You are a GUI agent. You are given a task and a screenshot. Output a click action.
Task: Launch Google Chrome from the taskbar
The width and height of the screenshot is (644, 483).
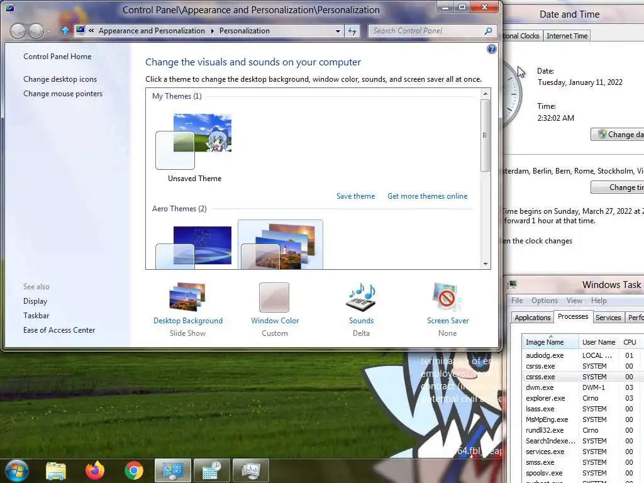pos(133,470)
